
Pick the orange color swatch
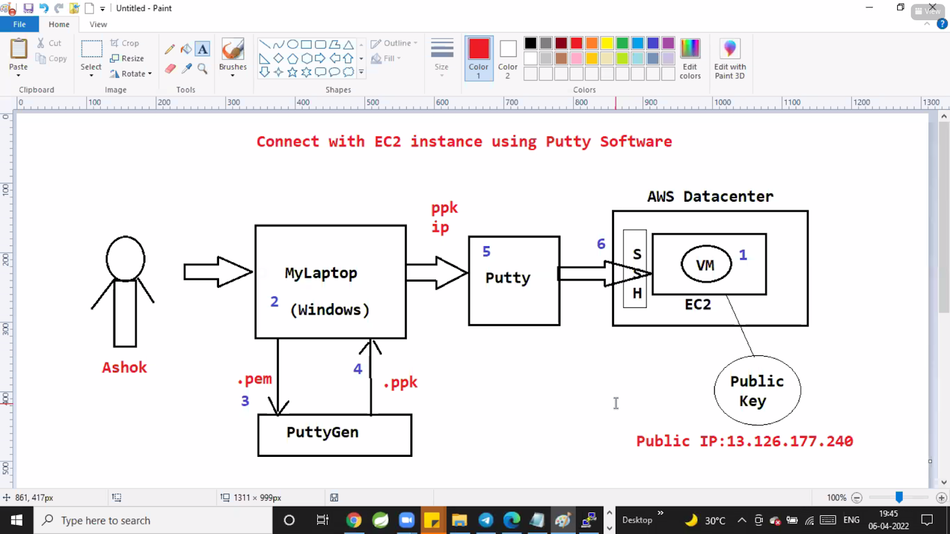point(592,43)
